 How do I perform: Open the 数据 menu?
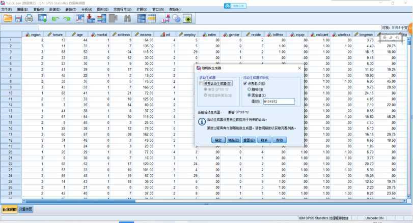coord(55,10)
